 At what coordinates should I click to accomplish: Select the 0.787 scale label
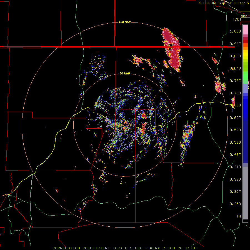pyautogui.click(x=235, y=81)
